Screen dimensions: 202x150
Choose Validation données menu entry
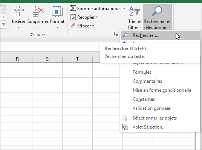click(160, 108)
